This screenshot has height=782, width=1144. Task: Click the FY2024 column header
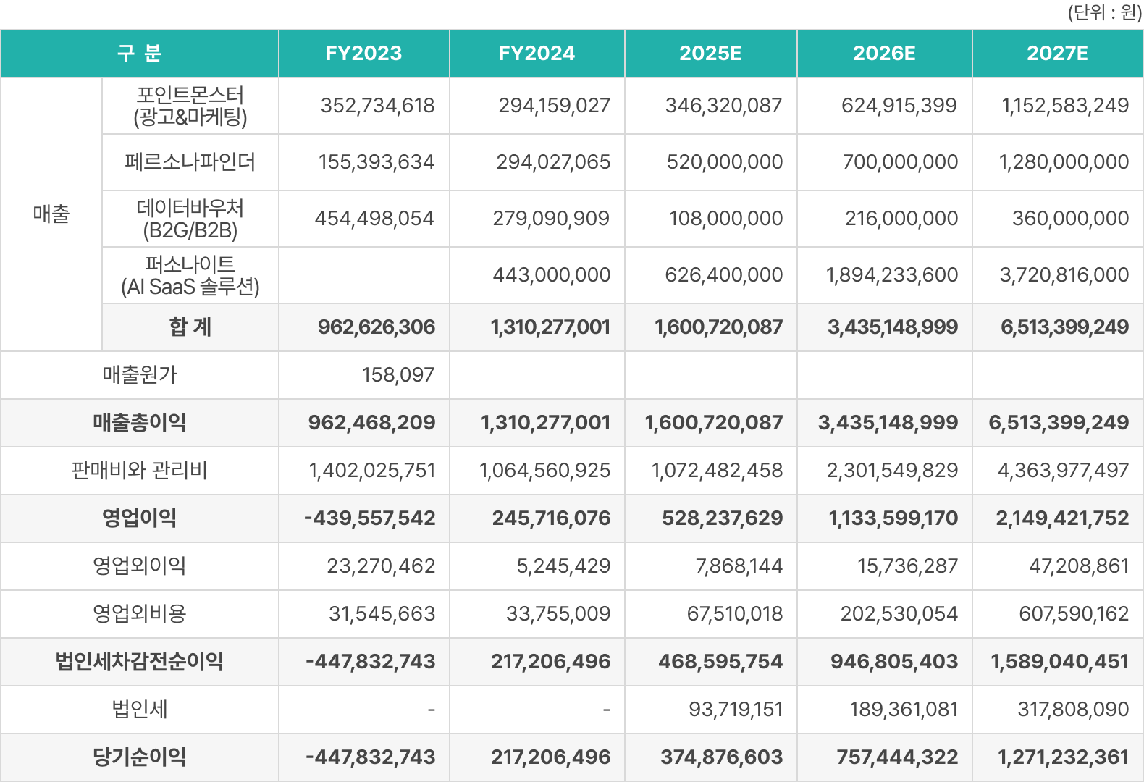(x=537, y=54)
